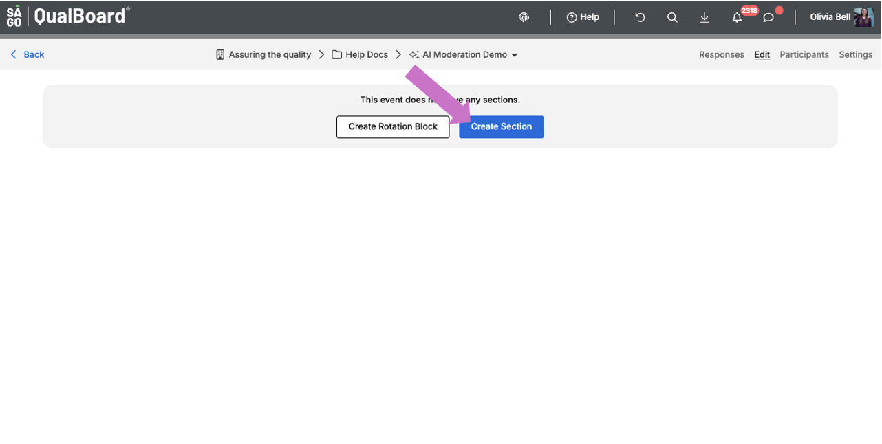Click the downloads icon in the header
The image size is (882, 444).
(x=704, y=16)
